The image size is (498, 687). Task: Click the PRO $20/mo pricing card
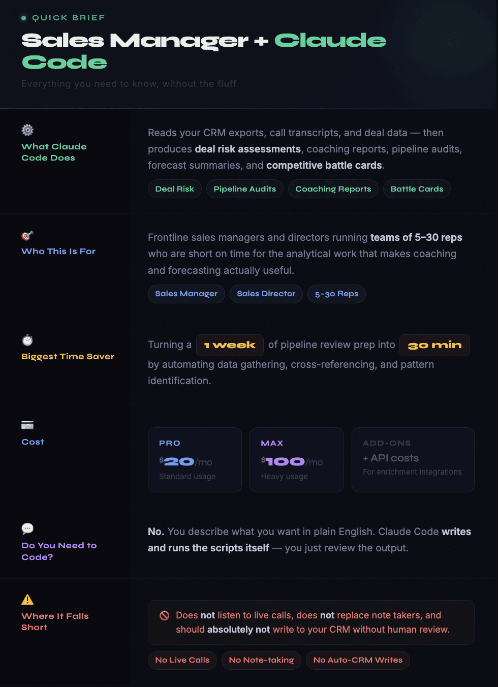coord(195,460)
